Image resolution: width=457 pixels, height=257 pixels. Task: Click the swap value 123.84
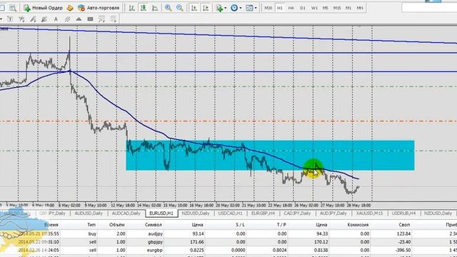coord(403,233)
